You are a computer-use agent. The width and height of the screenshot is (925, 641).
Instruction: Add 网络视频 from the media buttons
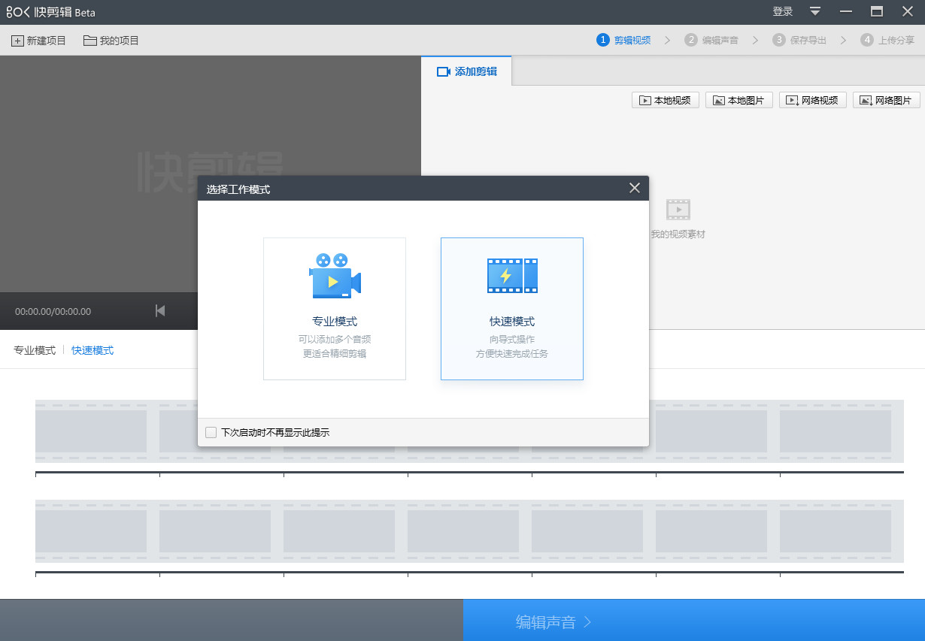(813, 100)
